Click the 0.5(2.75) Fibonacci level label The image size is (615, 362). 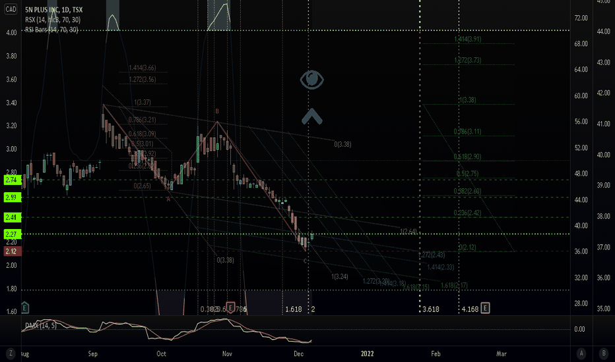point(468,174)
